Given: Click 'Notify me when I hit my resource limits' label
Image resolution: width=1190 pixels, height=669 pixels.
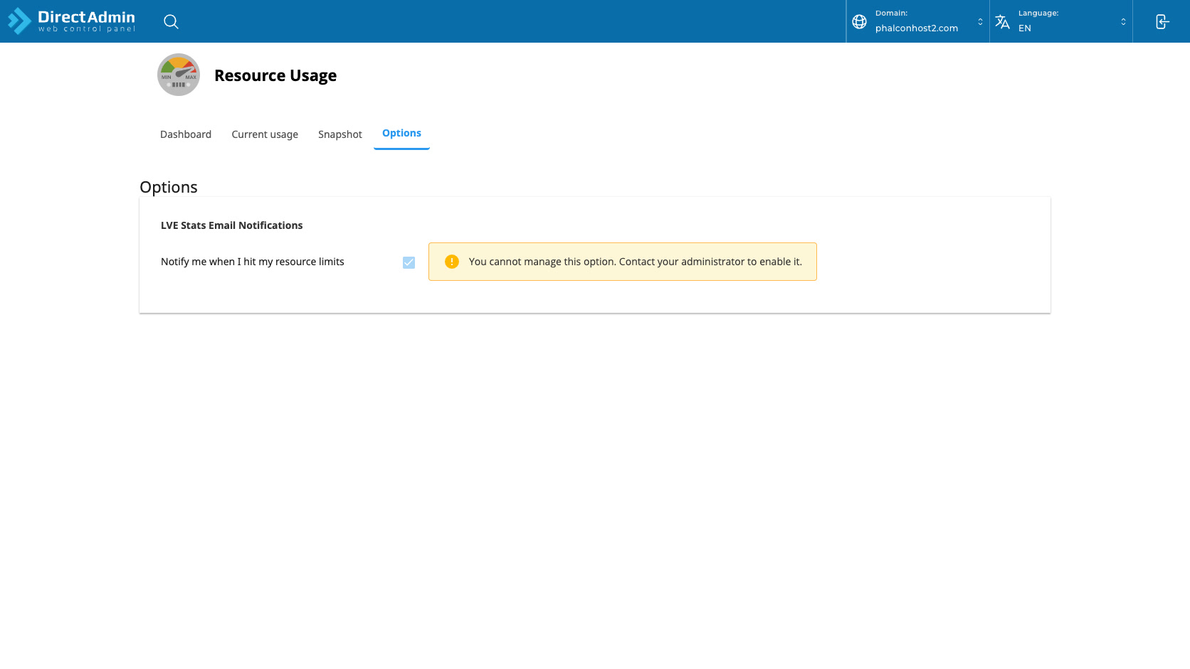Looking at the screenshot, I should [x=252, y=262].
